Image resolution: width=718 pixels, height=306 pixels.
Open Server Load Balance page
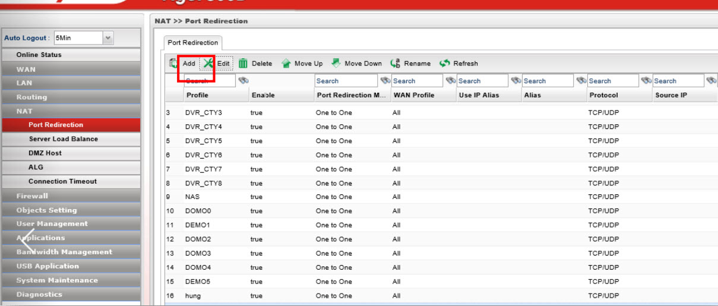(64, 139)
